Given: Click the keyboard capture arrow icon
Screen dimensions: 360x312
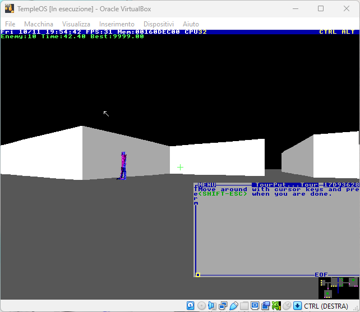Looking at the screenshot, I should (297, 306).
